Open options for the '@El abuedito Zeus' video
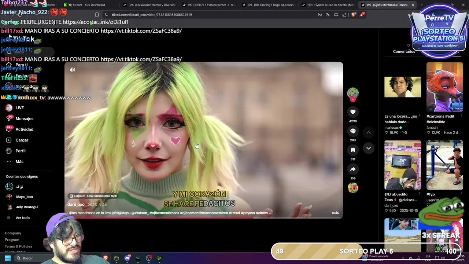 (419, 194)
